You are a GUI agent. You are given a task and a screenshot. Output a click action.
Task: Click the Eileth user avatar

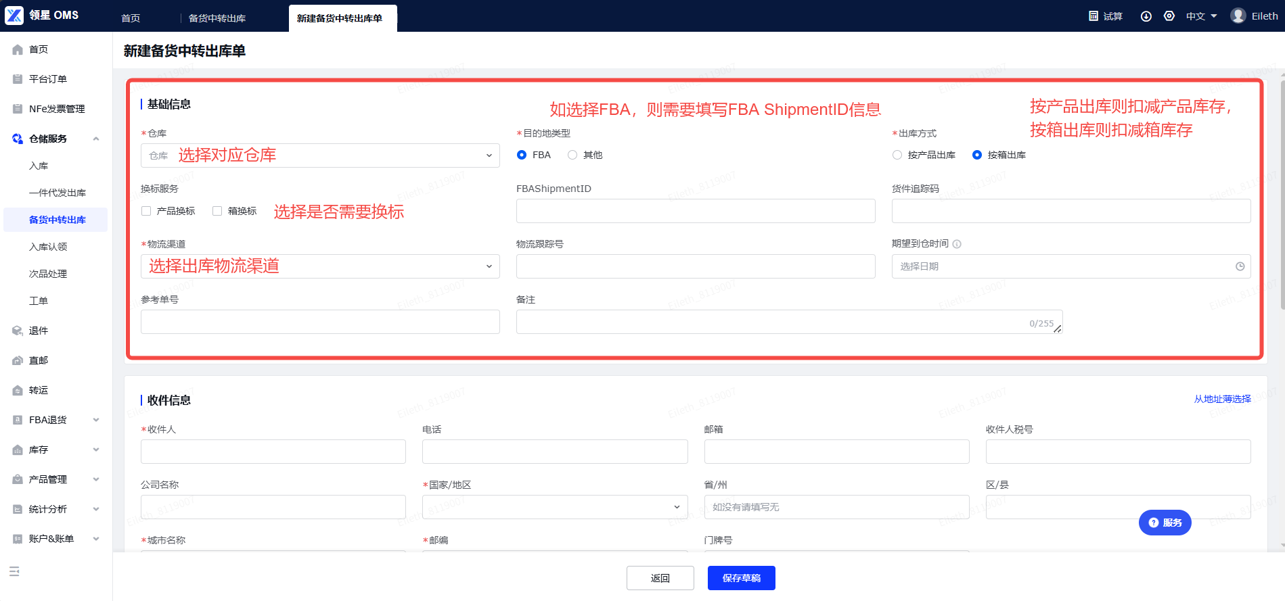coord(1238,16)
